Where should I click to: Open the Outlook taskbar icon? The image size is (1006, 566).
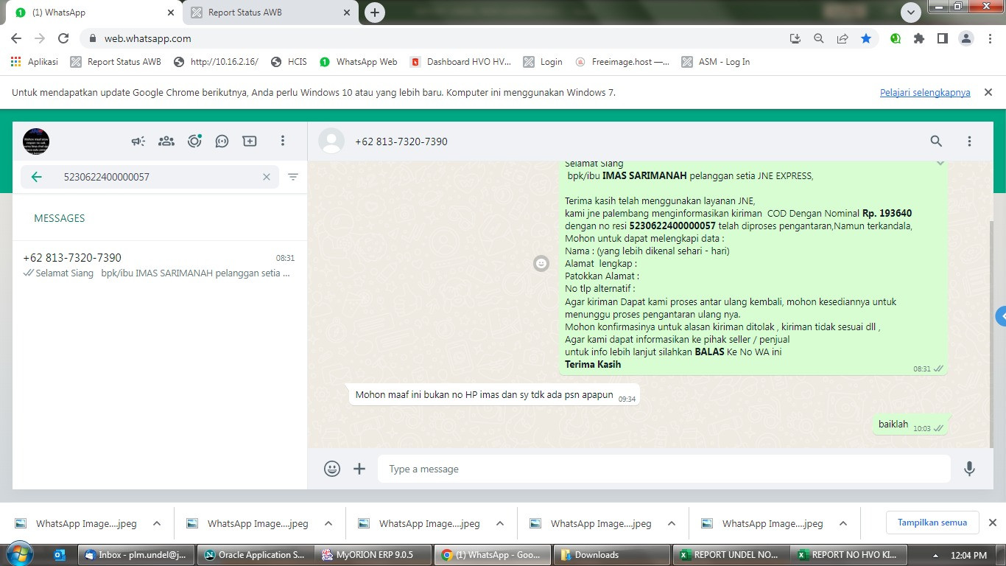click(60, 555)
